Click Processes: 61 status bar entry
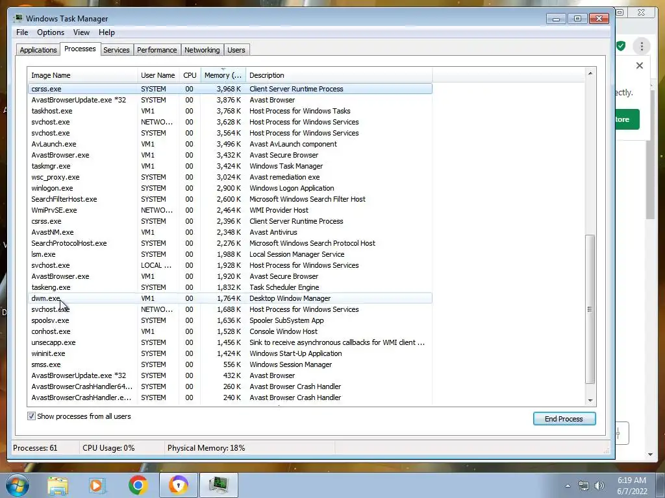Screen dimensions: 665x498 point(35,448)
